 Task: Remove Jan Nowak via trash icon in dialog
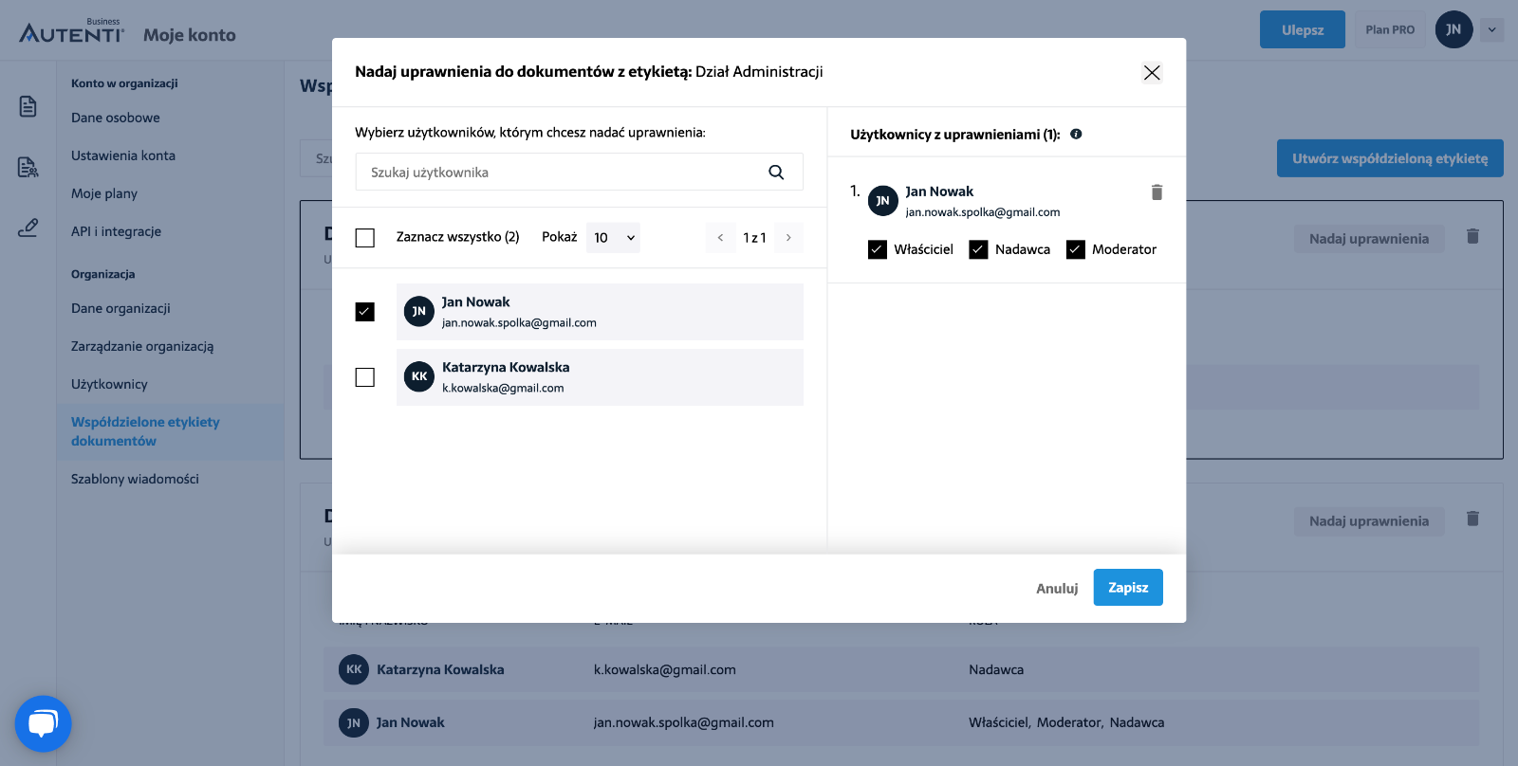click(x=1157, y=192)
